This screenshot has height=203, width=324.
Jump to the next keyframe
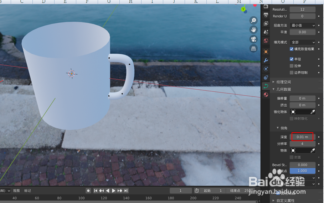(x=120, y=191)
